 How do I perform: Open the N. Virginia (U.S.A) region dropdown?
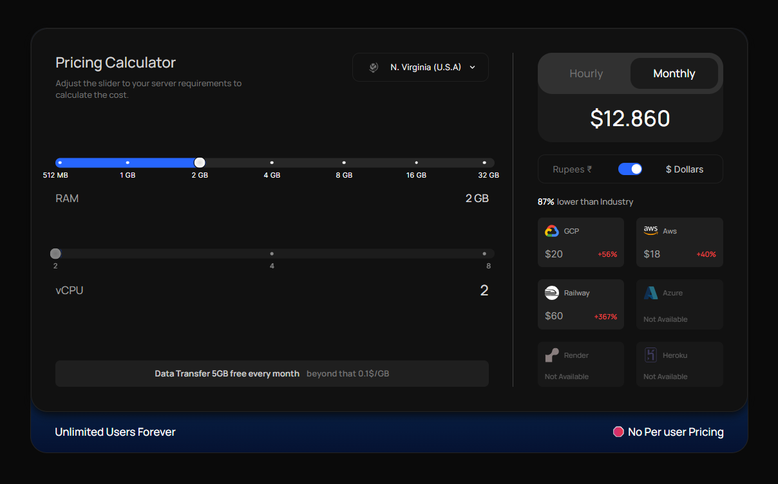420,67
